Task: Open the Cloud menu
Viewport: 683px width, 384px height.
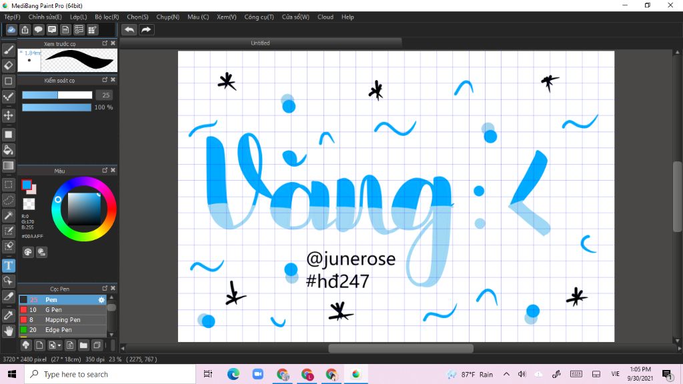Action: (325, 17)
